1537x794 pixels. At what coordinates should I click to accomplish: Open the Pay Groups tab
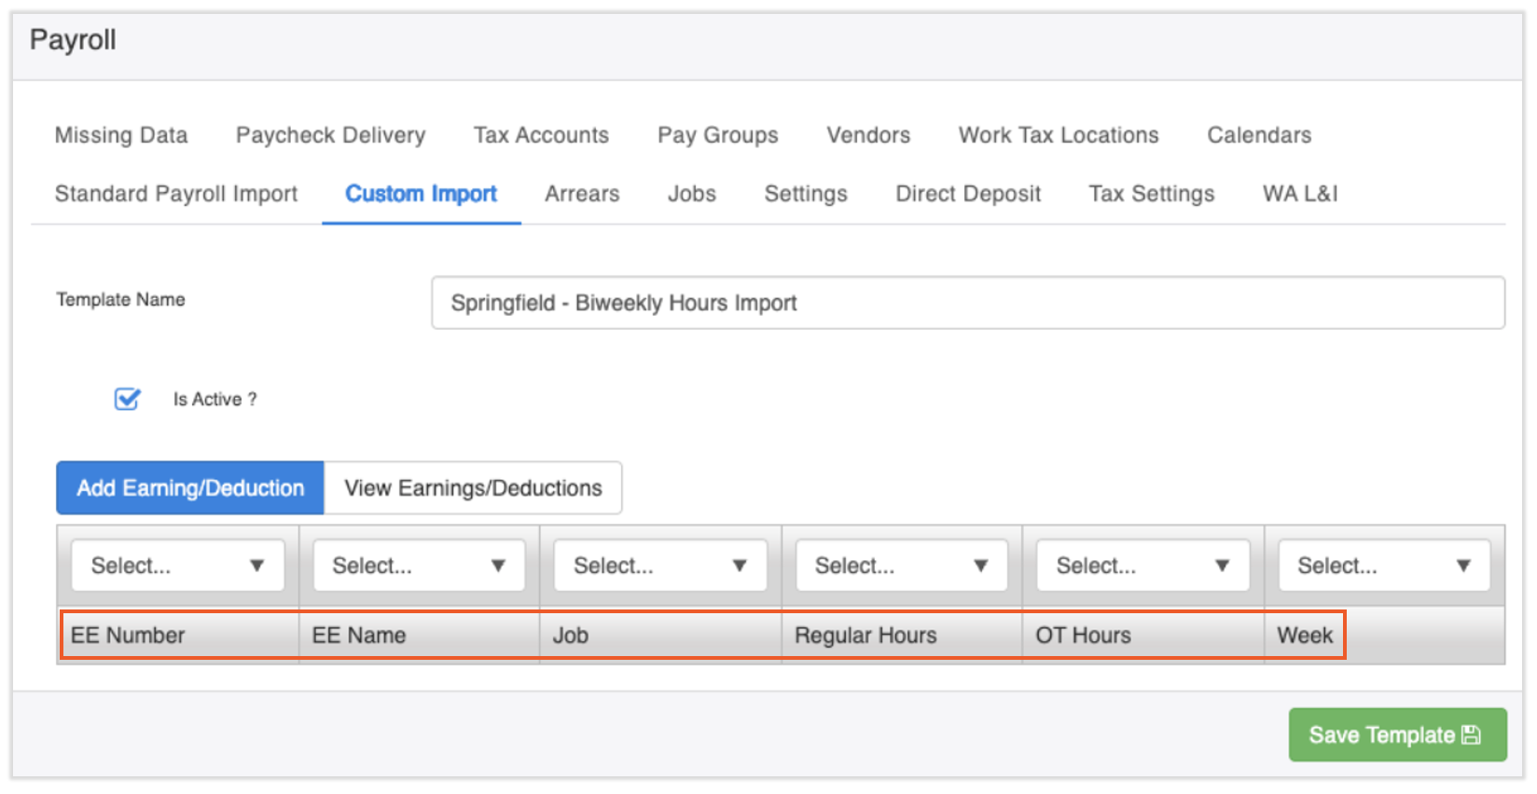coord(717,135)
